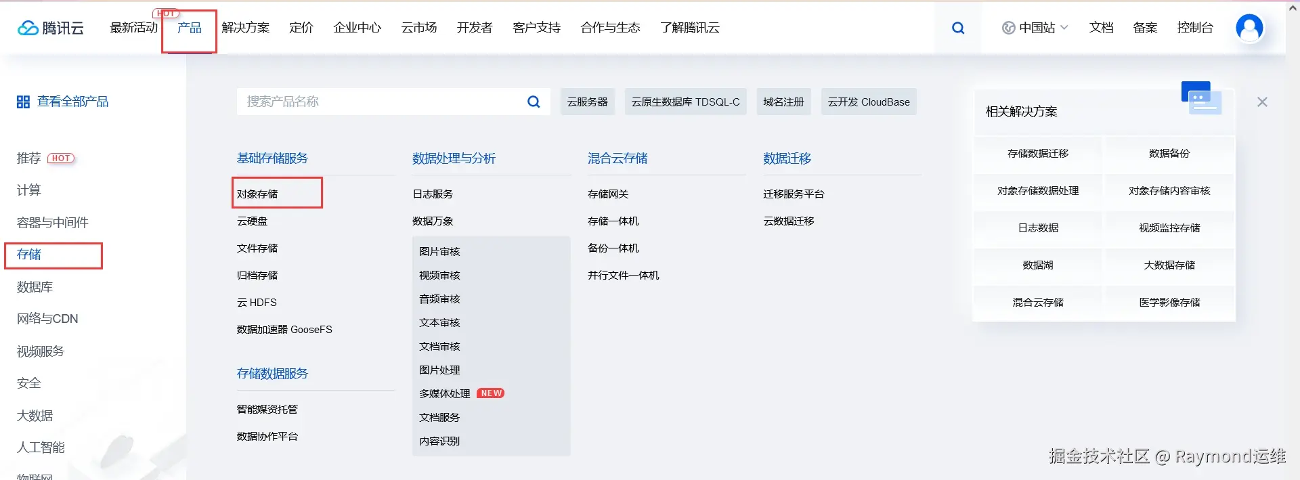Select the 网络与CDN category
This screenshot has height=480, width=1300.
pos(47,319)
